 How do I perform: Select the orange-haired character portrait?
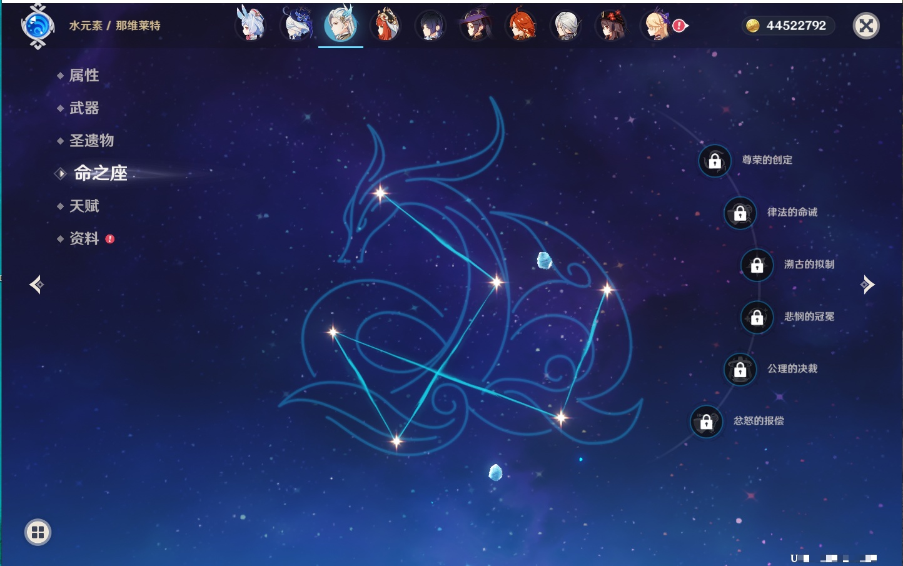tap(521, 26)
